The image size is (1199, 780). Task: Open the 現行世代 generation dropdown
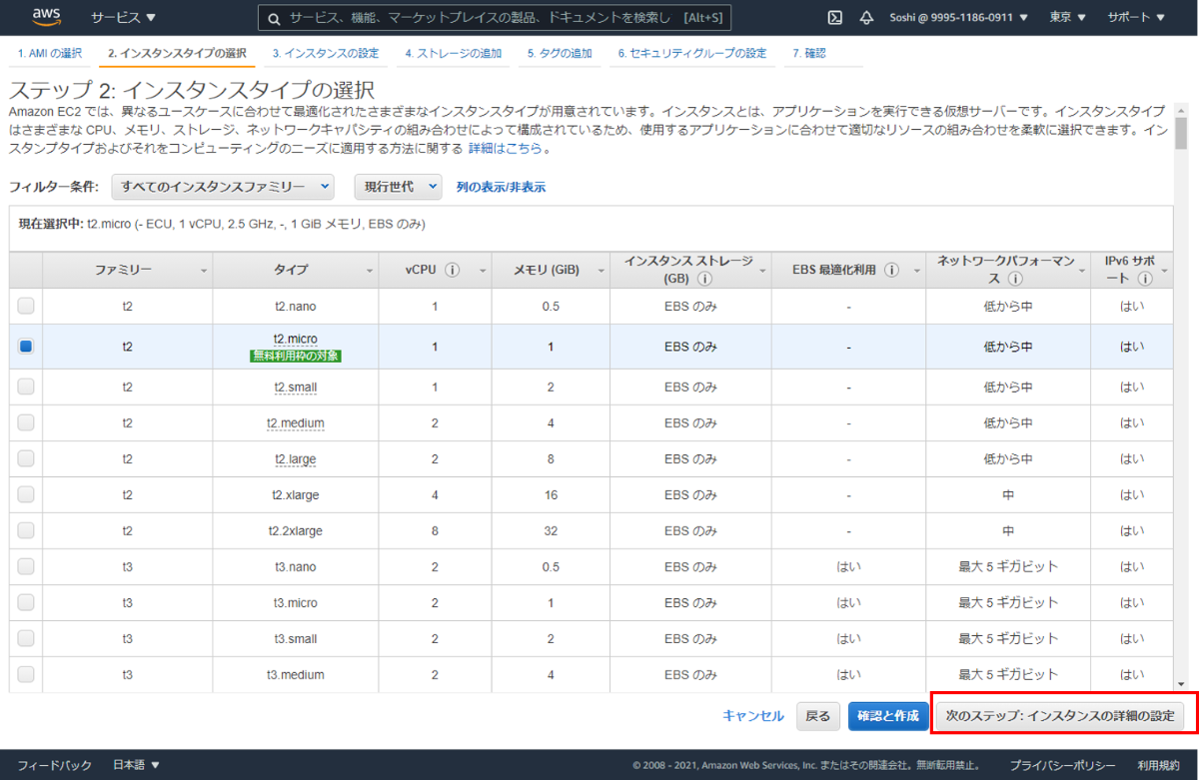point(398,187)
